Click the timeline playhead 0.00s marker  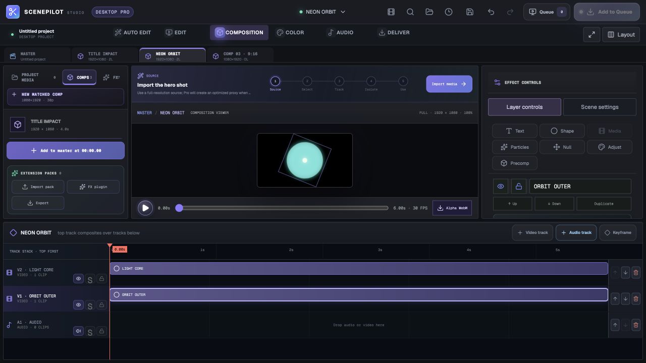pos(119,249)
